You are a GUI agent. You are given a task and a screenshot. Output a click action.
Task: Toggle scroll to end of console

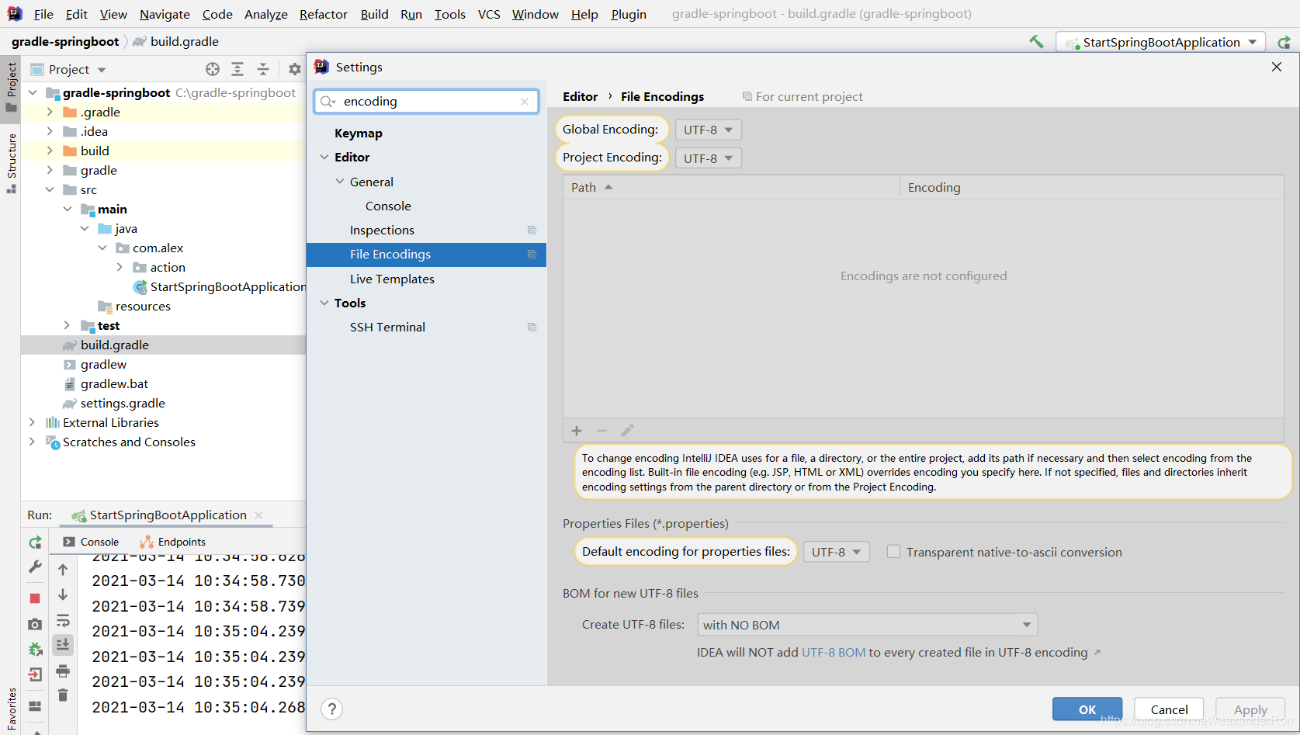[x=63, y=644]
